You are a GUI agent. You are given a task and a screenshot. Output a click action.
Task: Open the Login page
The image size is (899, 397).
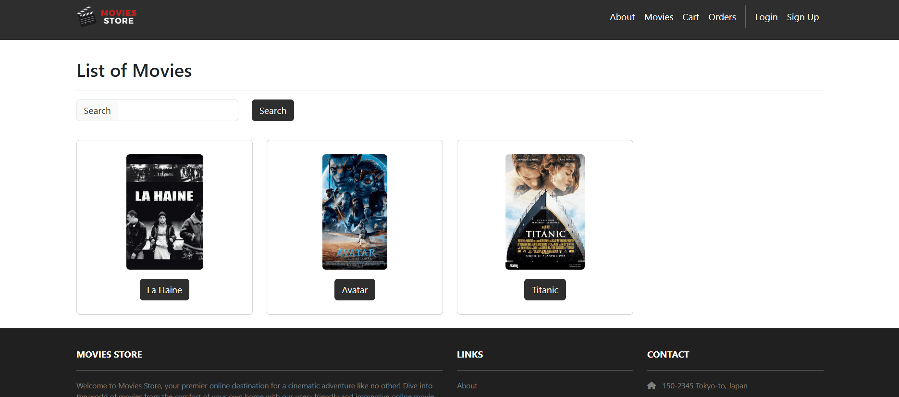point(766,17)
